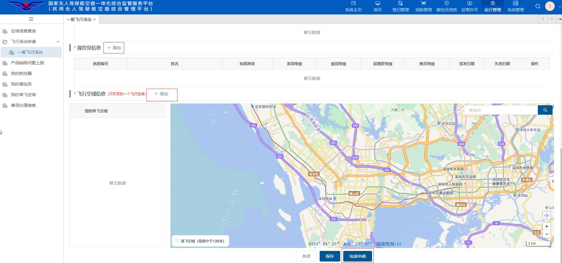This screenshot has height=263, width=562.
Task: Click 完成申请 to submit application
Action: [357, 256]
